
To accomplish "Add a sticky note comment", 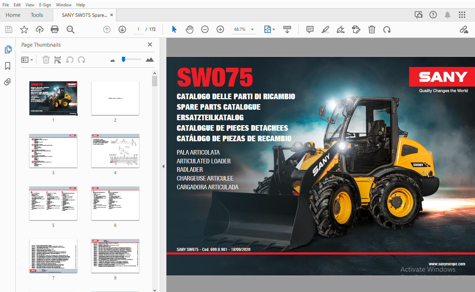I will (x=310, y=29).
